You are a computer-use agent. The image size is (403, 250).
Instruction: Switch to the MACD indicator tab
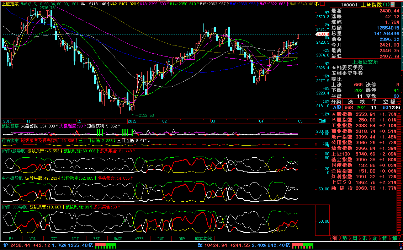(118, 239)
